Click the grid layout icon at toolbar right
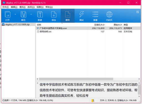Viewport: 142px width, 104px height. click(x=138, y=12)
